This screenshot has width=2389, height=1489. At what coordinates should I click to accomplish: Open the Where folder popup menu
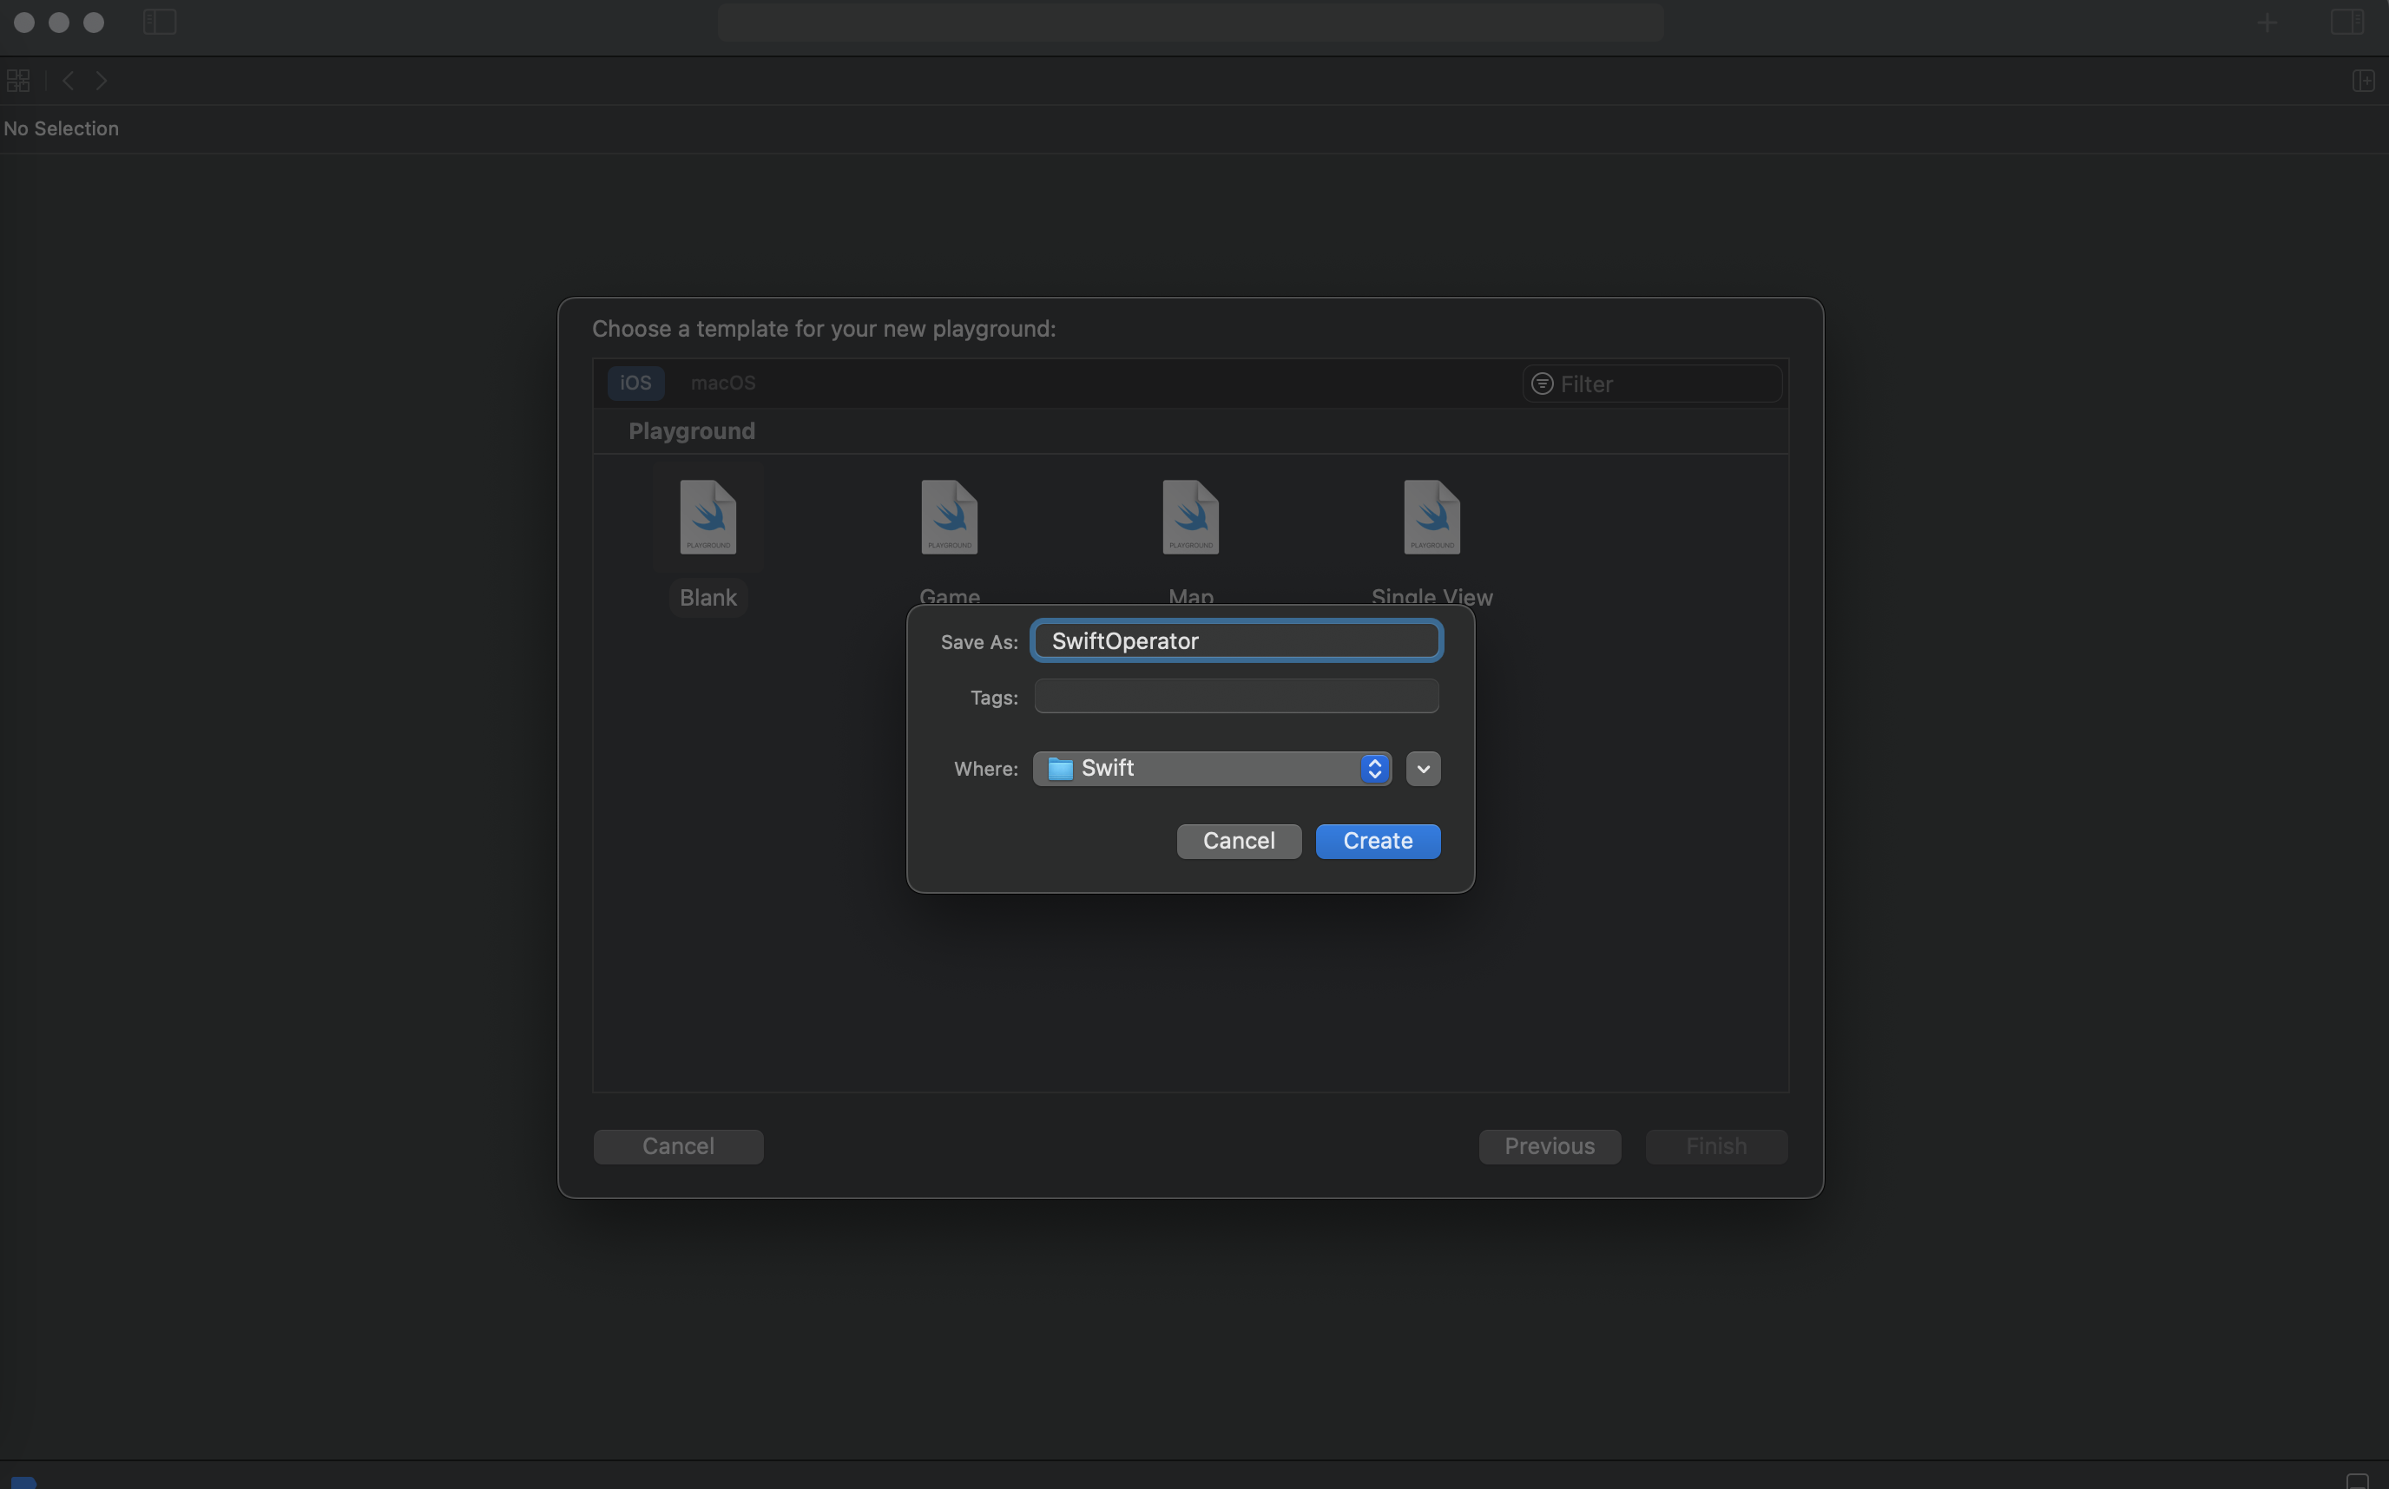[1212, 768]
